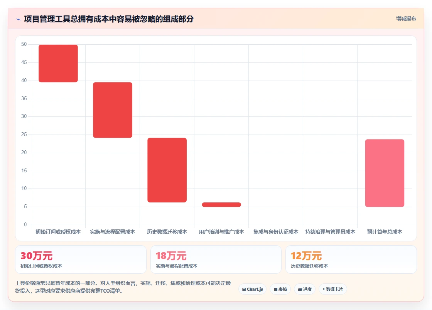
Task: Click the 历史数据迁移成本 caption under 12万元
Action: pos(309,266)
